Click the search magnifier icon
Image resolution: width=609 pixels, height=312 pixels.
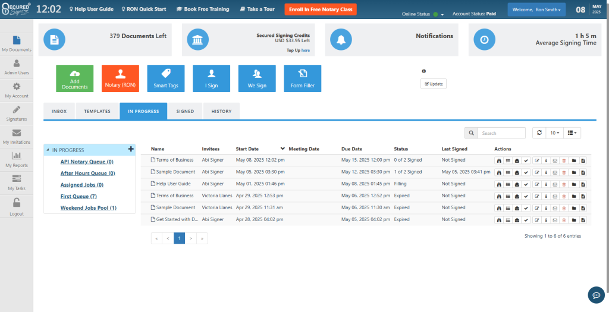471,133
